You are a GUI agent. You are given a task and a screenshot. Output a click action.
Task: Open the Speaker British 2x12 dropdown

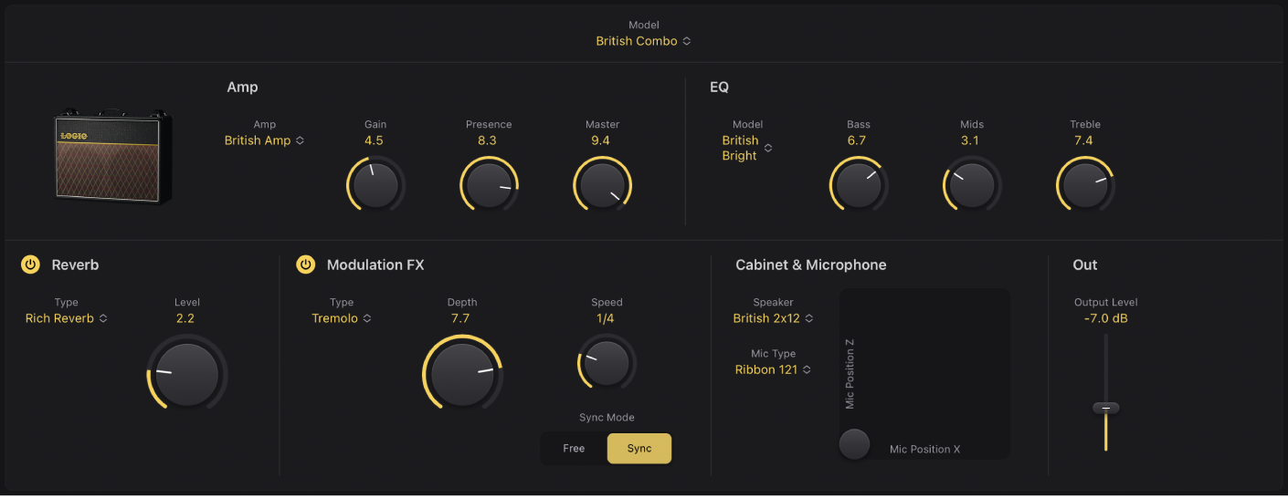[773, 318]
